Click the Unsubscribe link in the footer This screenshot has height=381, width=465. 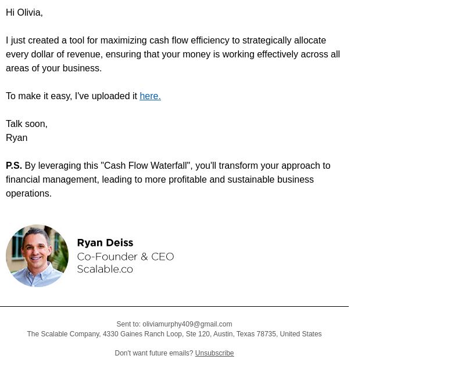[214, 353]
